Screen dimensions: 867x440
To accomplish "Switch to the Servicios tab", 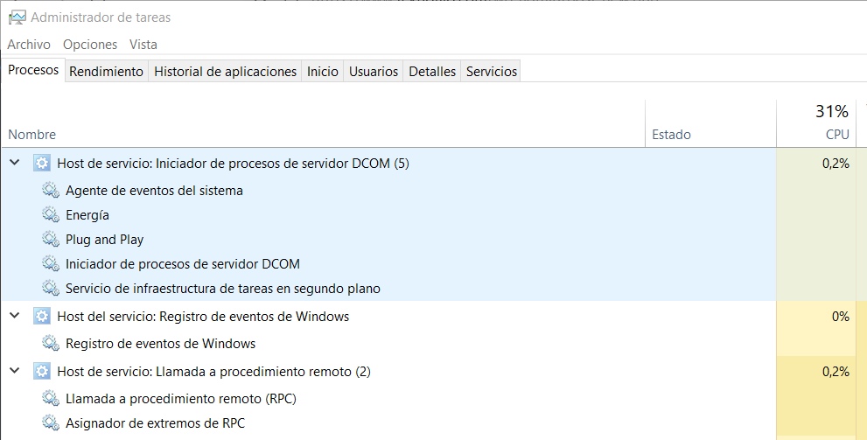I will pyautogui.click(x=492, y=72).
